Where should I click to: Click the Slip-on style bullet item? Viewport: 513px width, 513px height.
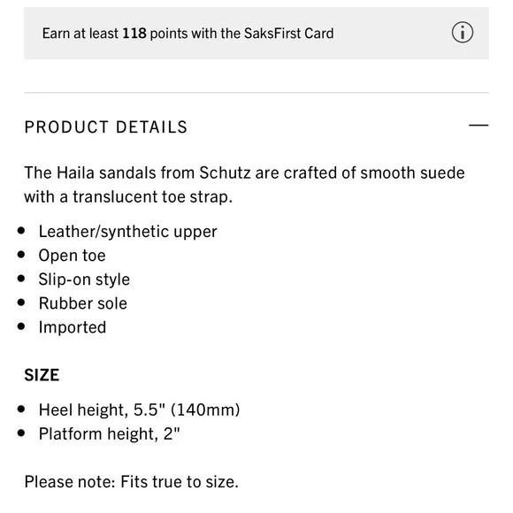(x=84, y=279)
